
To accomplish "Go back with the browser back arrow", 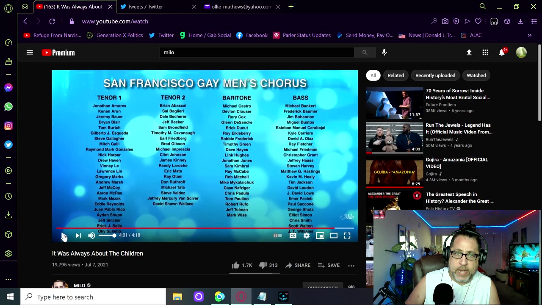I will click(x=25, y=21).
